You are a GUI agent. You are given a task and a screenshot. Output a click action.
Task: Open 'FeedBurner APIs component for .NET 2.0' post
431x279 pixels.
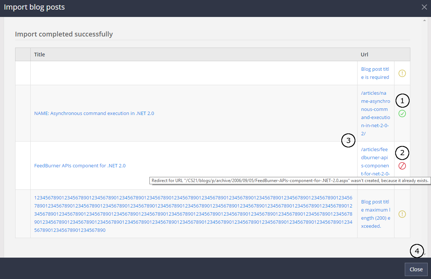click(x=80, y=166)
